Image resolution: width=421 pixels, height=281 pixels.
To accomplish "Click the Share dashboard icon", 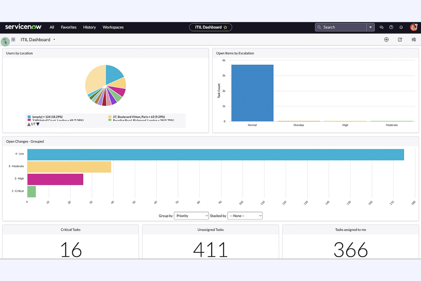I will pos(400,40).
